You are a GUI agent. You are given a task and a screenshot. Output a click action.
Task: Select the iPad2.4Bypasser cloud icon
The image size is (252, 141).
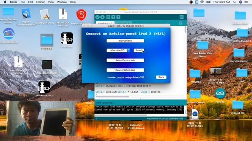[9, 34]
